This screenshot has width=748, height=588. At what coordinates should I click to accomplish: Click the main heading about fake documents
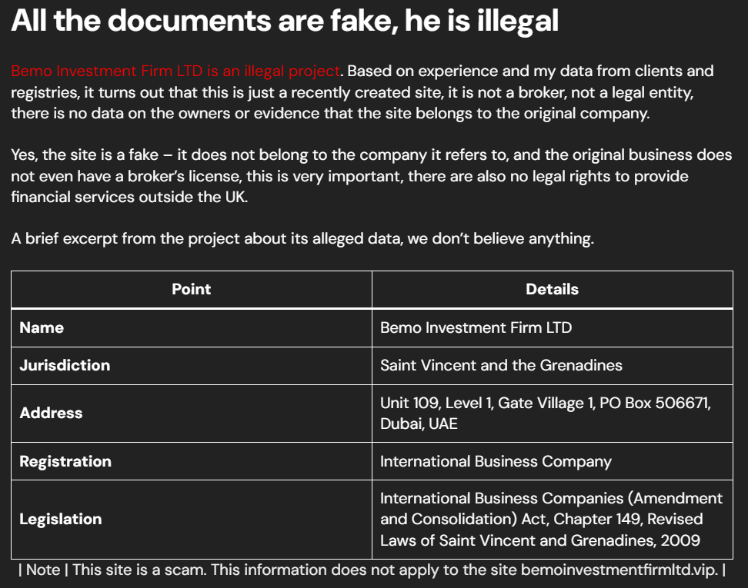coord(285,21)
